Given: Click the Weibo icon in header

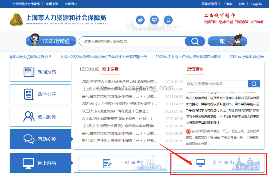Looking at the screenshot, I should click(140, 20).
